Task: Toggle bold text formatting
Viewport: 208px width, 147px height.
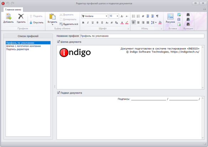Action: (x=83, y=22)
